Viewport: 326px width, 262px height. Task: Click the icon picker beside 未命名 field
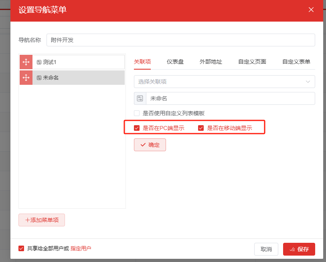click(x=140, y=98)
